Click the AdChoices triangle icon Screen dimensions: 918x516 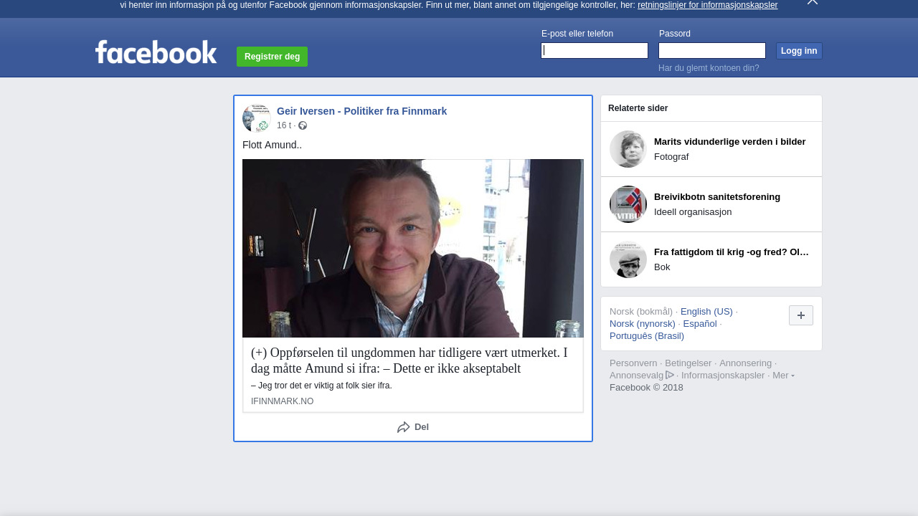tap(670, 375)
